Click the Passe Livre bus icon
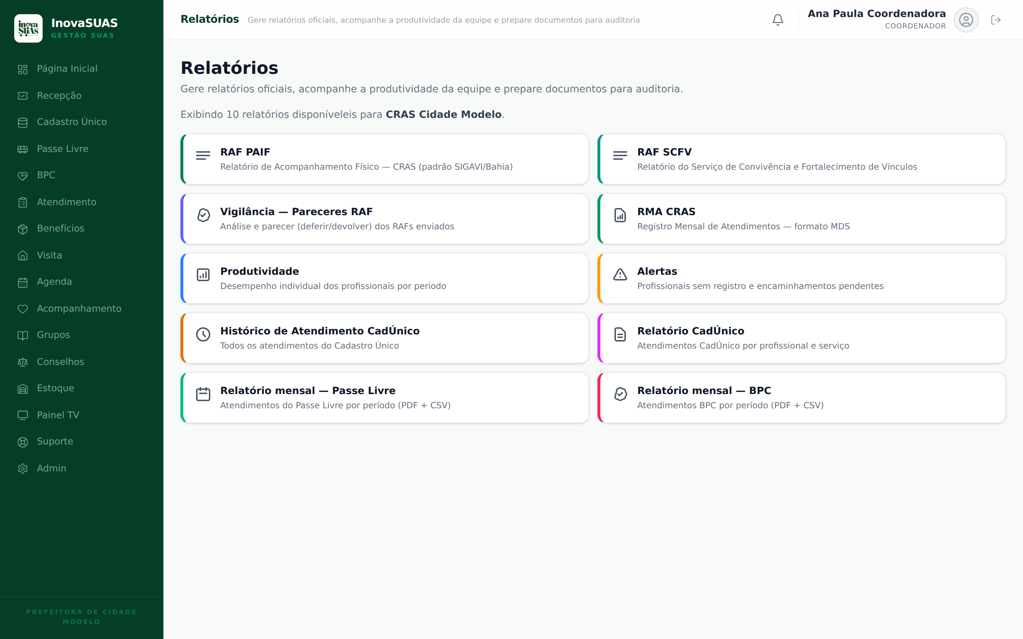The height and width of the screenshot is (639, 1023). [23, 149]
